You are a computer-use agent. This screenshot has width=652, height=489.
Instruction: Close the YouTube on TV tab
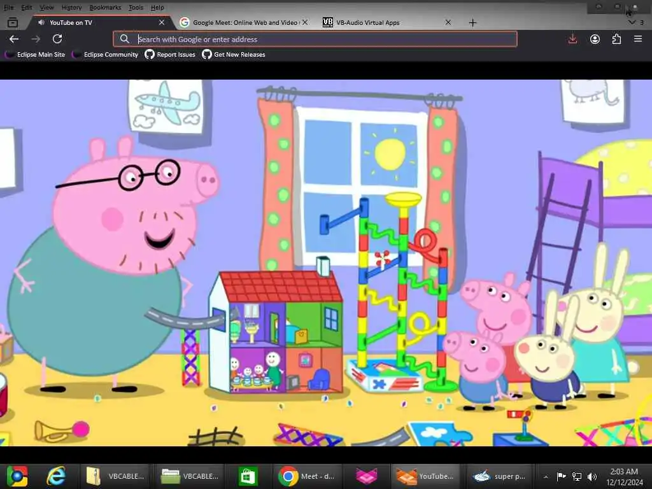click(162, 22)
